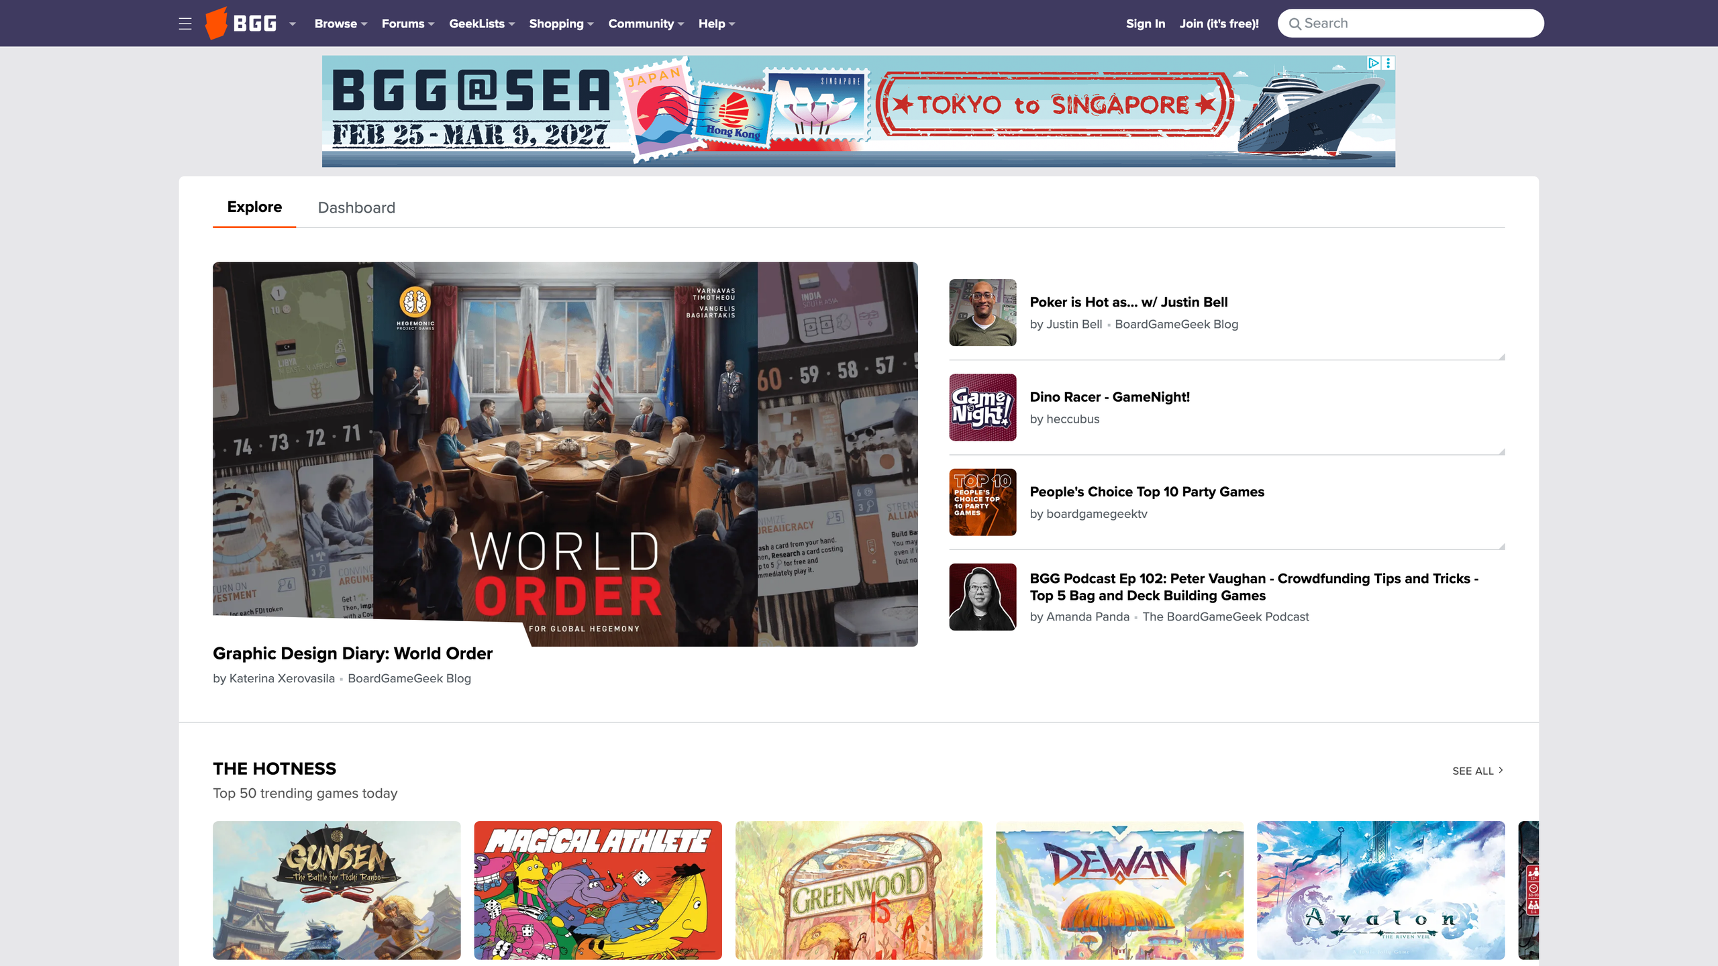Viewport: 1718px width, 966px height.
Task: Open the Gunsen game card
Action: (x=337, y=890)
